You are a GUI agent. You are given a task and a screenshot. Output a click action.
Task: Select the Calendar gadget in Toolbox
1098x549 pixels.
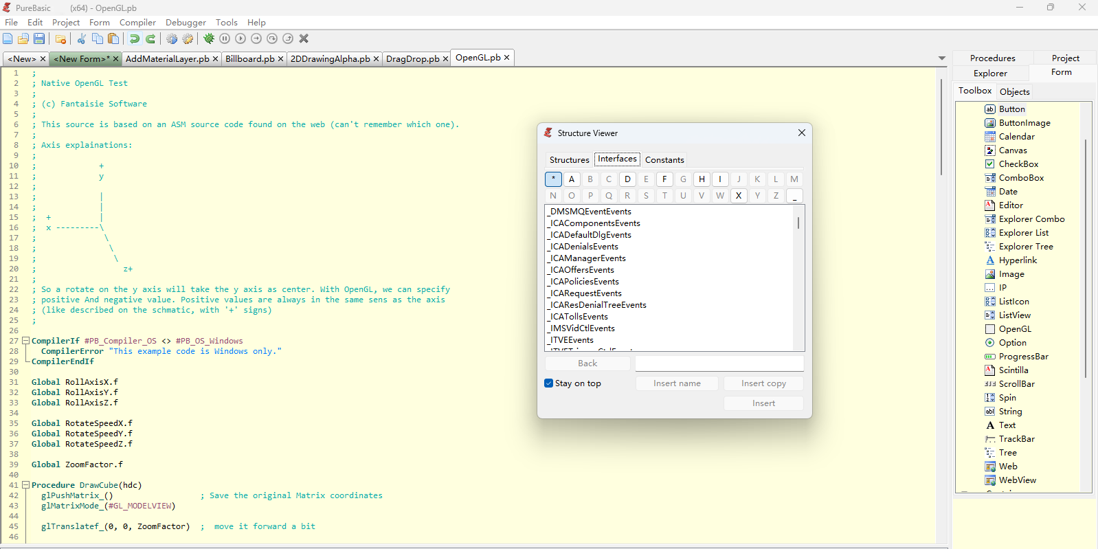[x=1016, y=137]
